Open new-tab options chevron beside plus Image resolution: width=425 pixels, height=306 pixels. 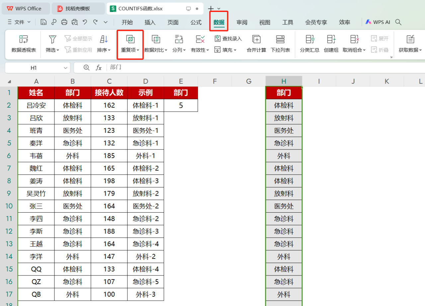(x=219, y=9)
